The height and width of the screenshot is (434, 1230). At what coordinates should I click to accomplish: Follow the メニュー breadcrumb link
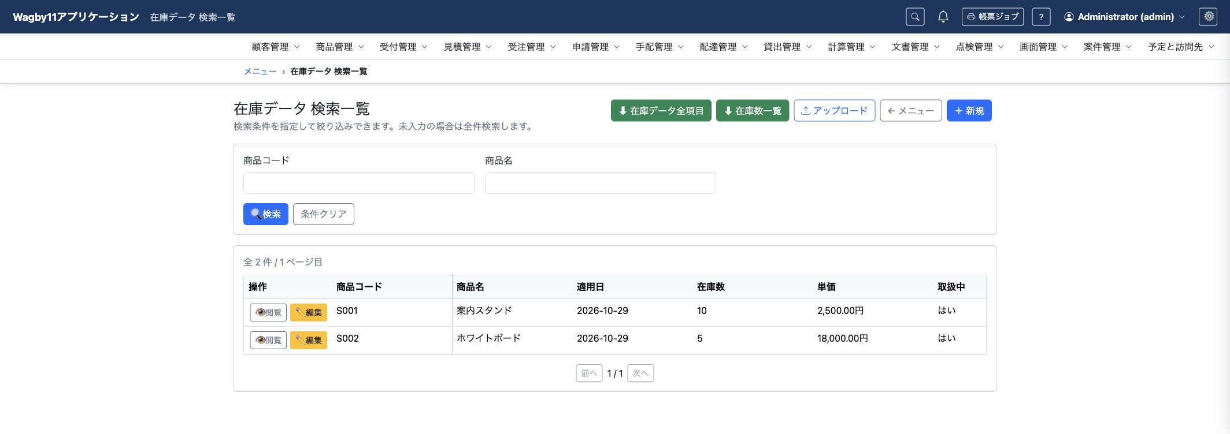pos(260,72)
